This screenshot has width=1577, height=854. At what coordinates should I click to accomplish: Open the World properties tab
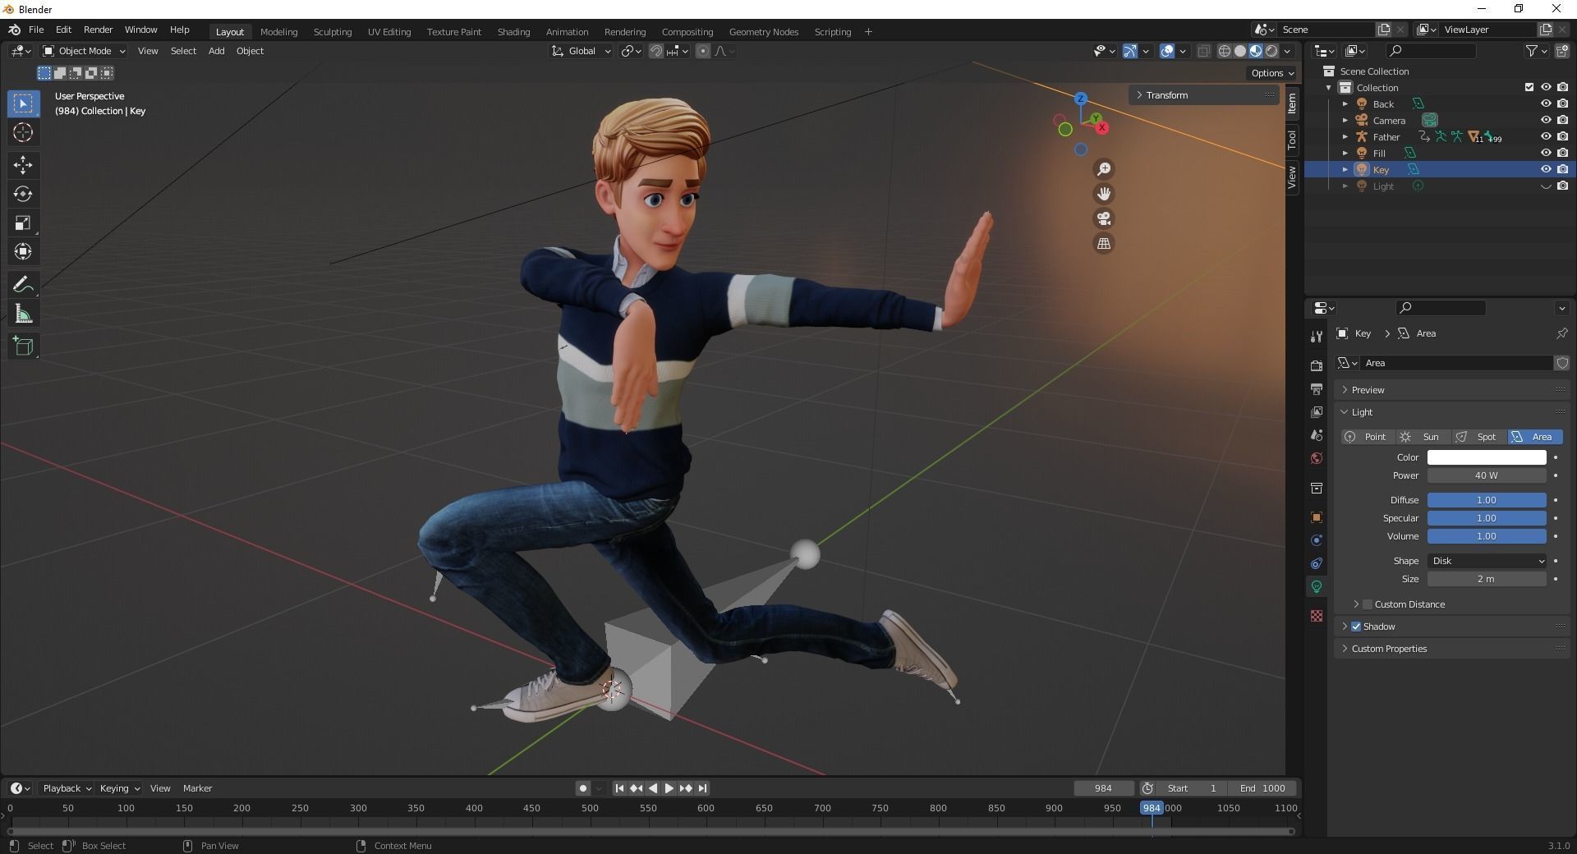point(1317,458)
